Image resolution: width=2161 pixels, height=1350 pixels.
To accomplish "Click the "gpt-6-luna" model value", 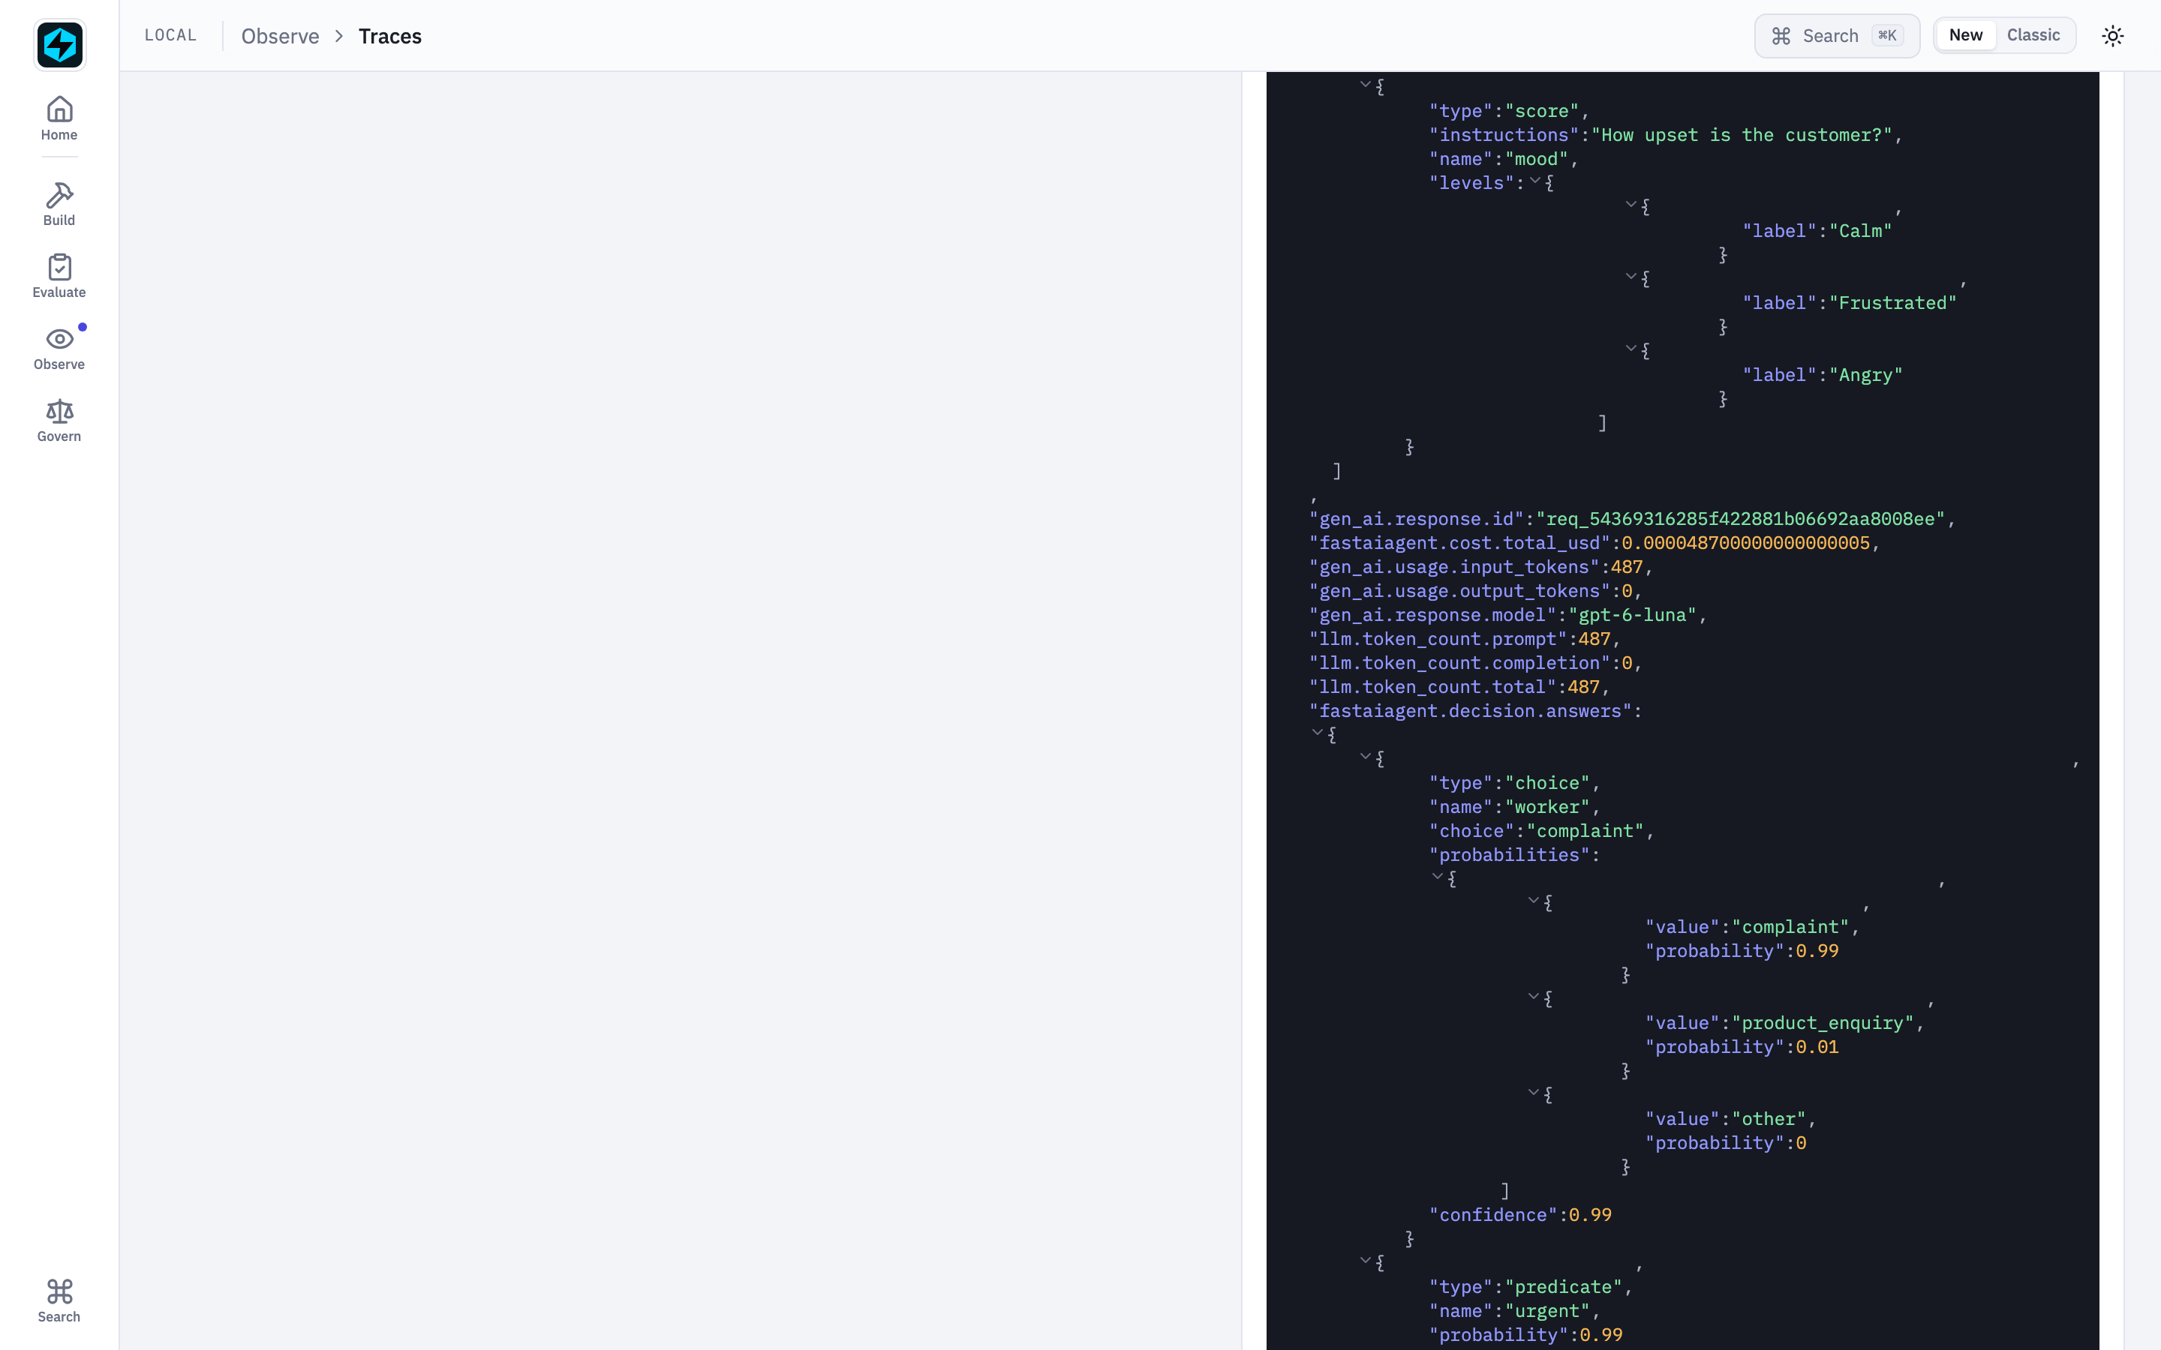I will tap(1632, 615).
